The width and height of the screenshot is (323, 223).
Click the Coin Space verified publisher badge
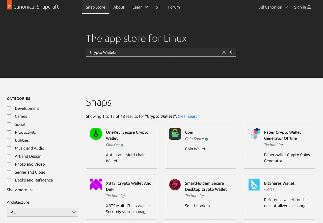click(206, 139)
